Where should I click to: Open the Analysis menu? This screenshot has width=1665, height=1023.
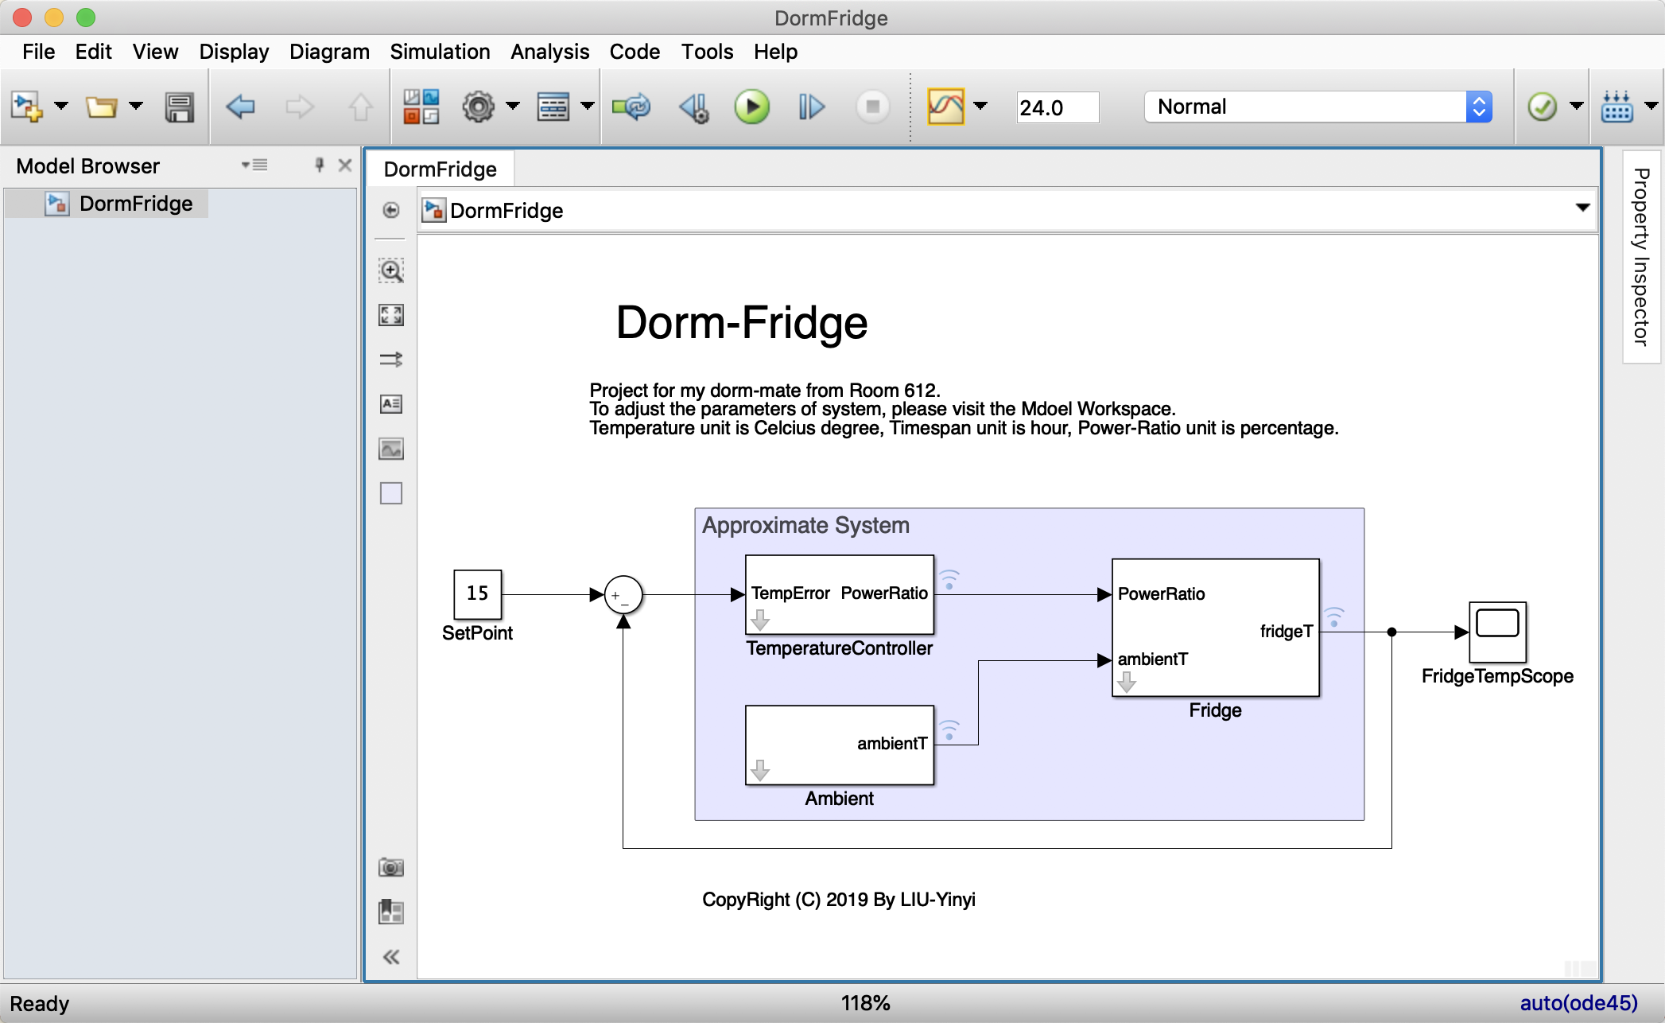point(549,51)
